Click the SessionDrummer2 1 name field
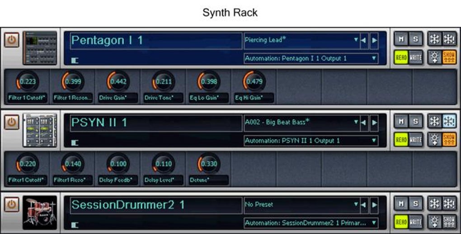Viewport: 461px width, 234px height. [156, 206]
